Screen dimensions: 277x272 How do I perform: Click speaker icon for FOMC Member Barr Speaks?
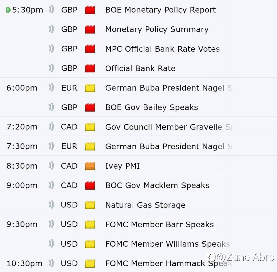click(x=51, y=224)
